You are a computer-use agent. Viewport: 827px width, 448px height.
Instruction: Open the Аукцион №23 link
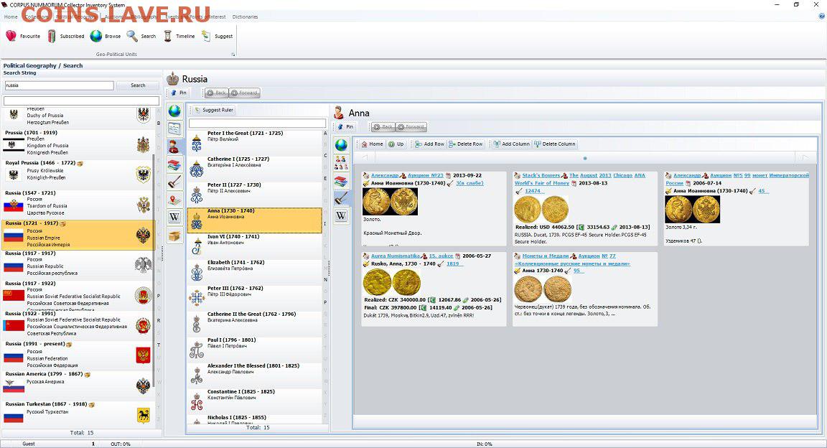(x=426, y=175)
